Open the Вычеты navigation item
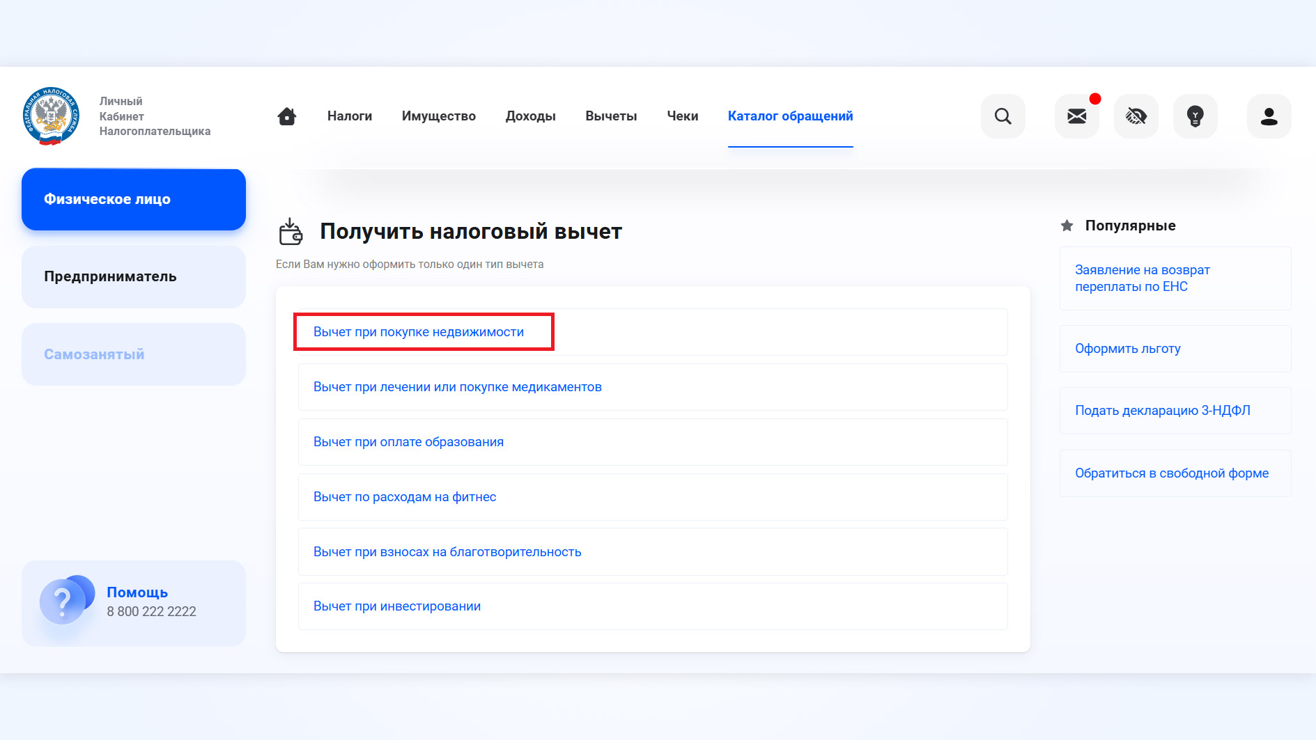Screen dimensions: 1316x740 [x=611, y=116]
